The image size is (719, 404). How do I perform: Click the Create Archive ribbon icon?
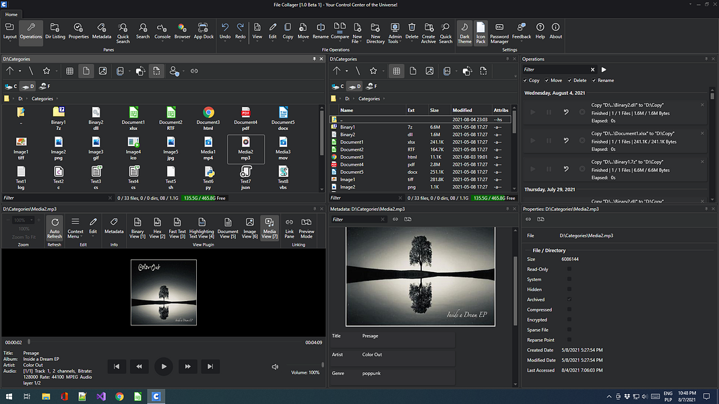pyautogui.click(x=429, y=32)
